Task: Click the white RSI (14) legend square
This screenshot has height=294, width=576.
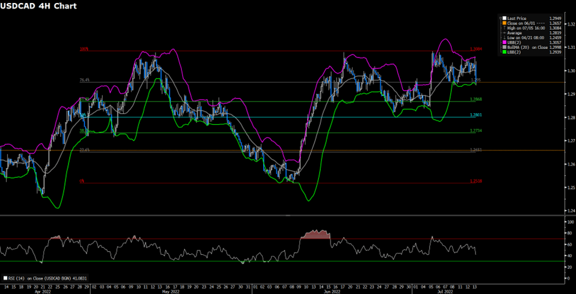Action: [x=5, y=277]
